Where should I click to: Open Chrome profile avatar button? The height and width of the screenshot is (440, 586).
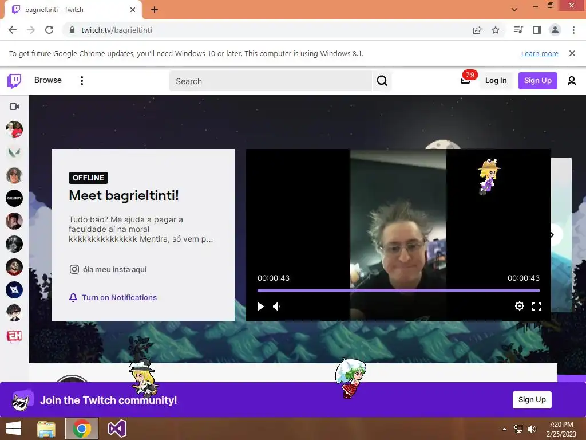(555, 30)
